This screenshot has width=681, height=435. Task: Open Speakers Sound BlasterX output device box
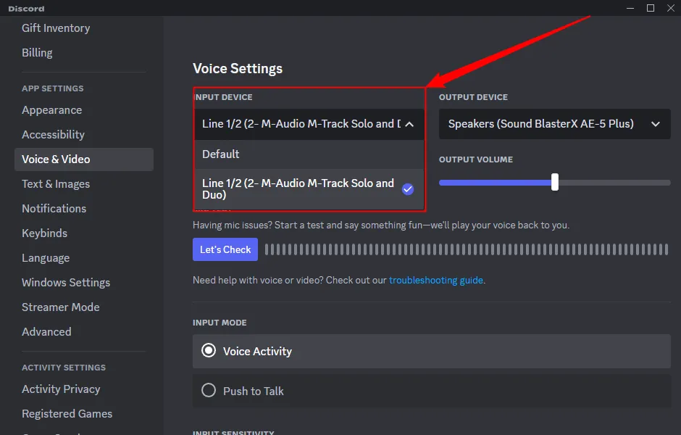coord(555,124)
